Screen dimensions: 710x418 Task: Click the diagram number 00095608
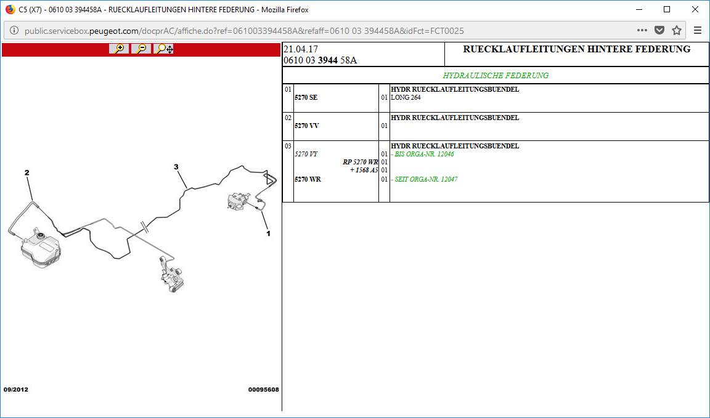pos(264,390)
